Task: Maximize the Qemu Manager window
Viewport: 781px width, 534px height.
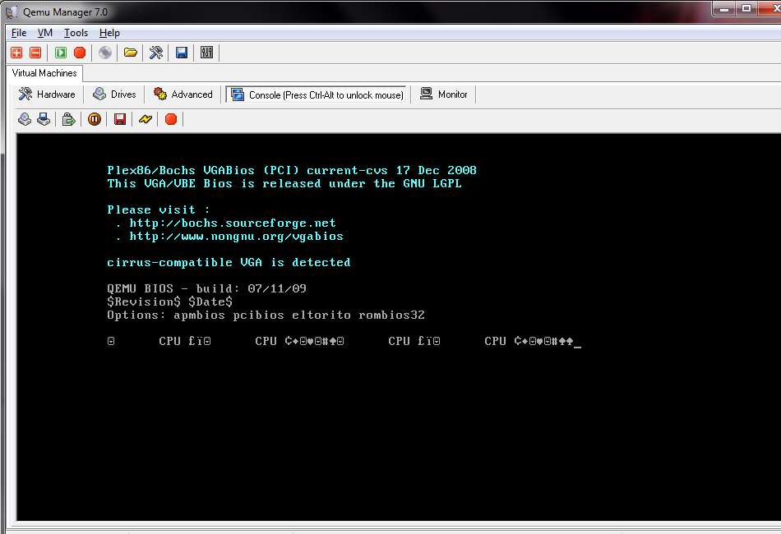Action: tap(746, 8)
